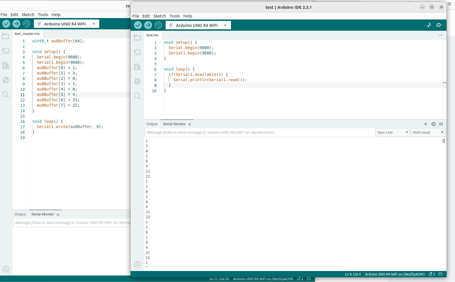Image resolution: width=455 pixels, height=282 pixels.
Task: Click Ln 11, Col 20 in test_master status bar
Action: pos(219,279)
